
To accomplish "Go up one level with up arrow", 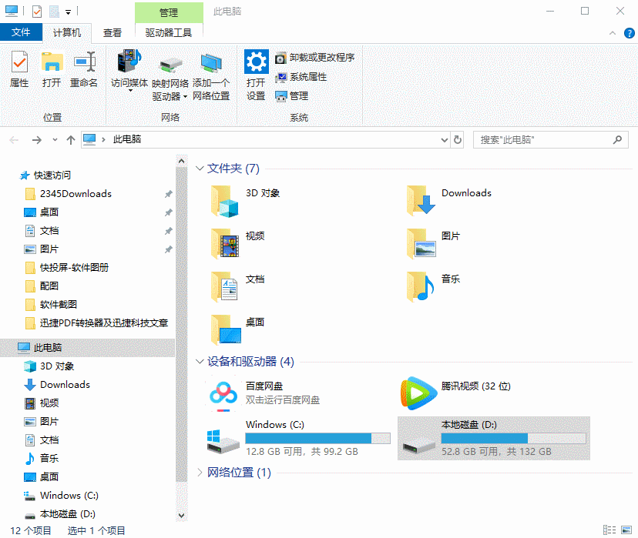I will click(x=71, y=140).
